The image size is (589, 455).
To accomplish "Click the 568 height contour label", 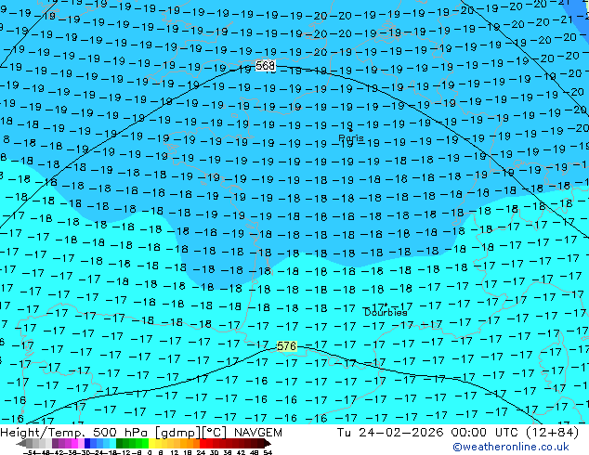I will pos(265,66).
